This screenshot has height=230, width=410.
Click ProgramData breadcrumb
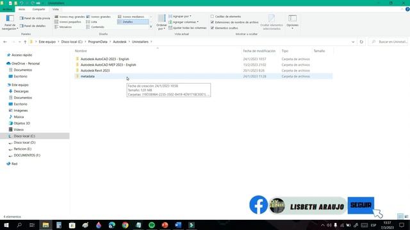[x=97, y=42]
